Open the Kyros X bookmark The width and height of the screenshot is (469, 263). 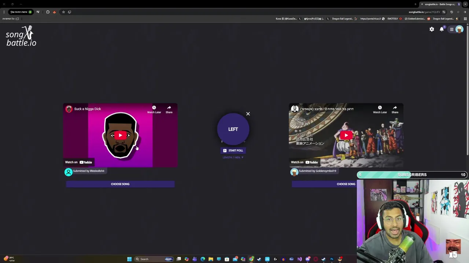point(317,19)
